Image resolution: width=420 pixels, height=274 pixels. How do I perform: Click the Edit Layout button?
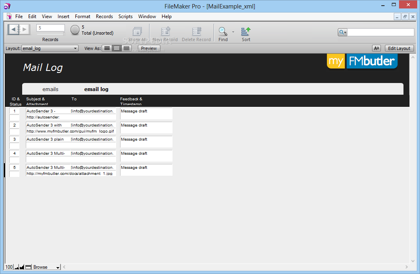click(399, 48)
